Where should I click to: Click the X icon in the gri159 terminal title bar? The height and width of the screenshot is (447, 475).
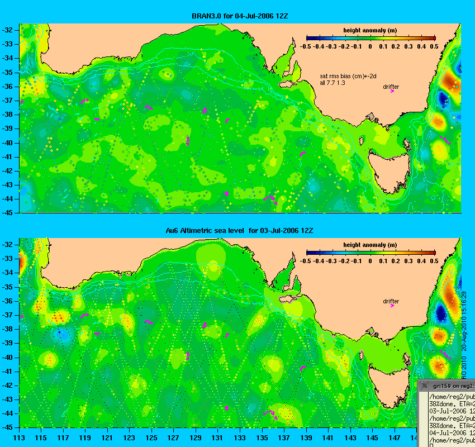tap(424, 386)
